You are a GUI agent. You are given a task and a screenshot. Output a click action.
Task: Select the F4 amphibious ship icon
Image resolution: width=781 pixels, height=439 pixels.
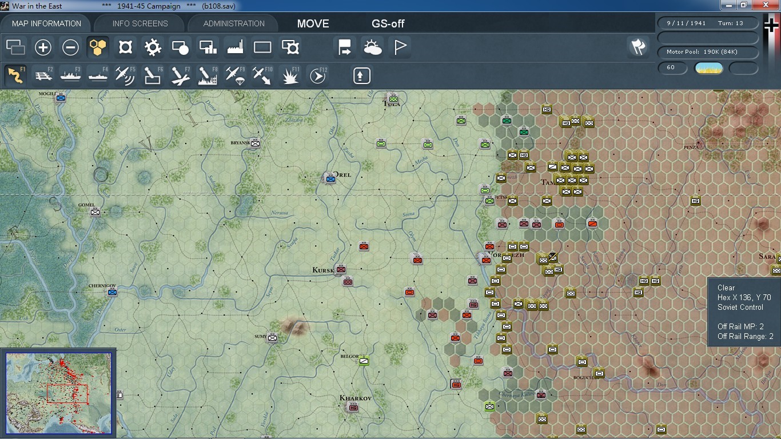point(98,75)
